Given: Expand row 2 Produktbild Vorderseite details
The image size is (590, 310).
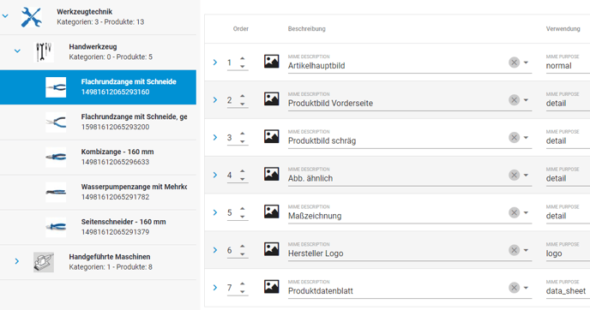Looking at the screenshot, I should coord(215,100).
